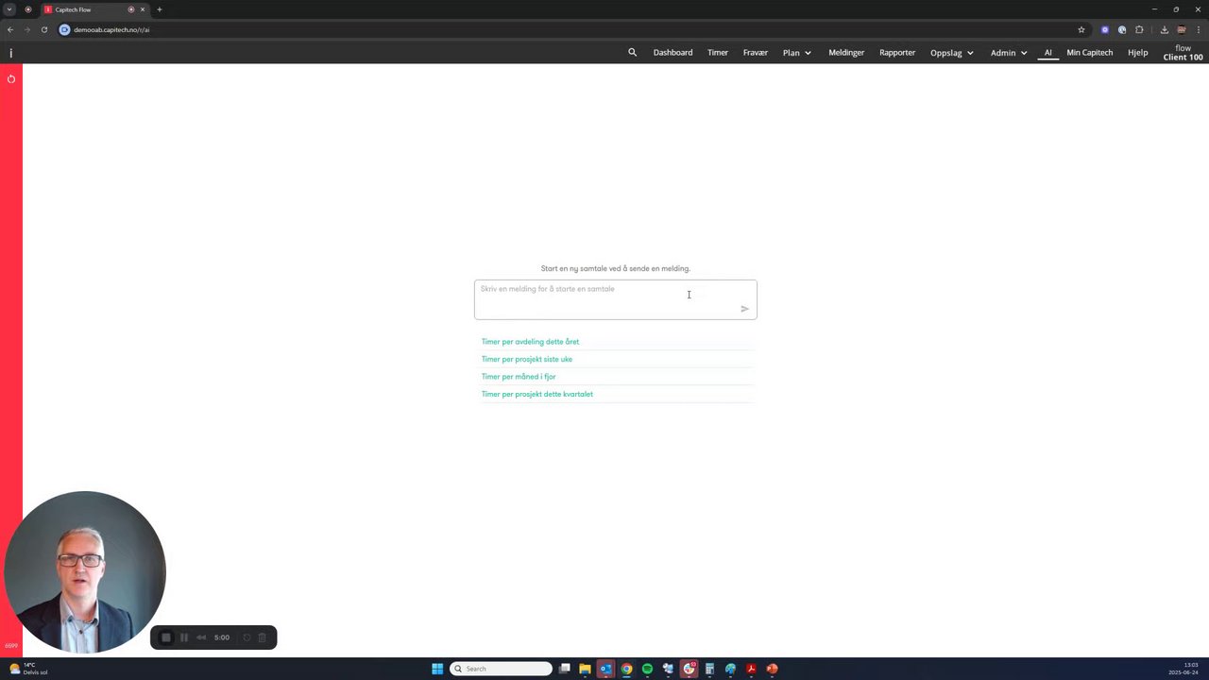Expand the Admin dropdown menu
Viewport: 1209px width, 680px height.
coord(1009,53)
